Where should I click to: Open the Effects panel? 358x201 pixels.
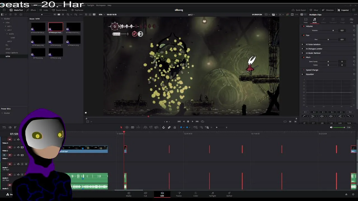coord(32,10)
